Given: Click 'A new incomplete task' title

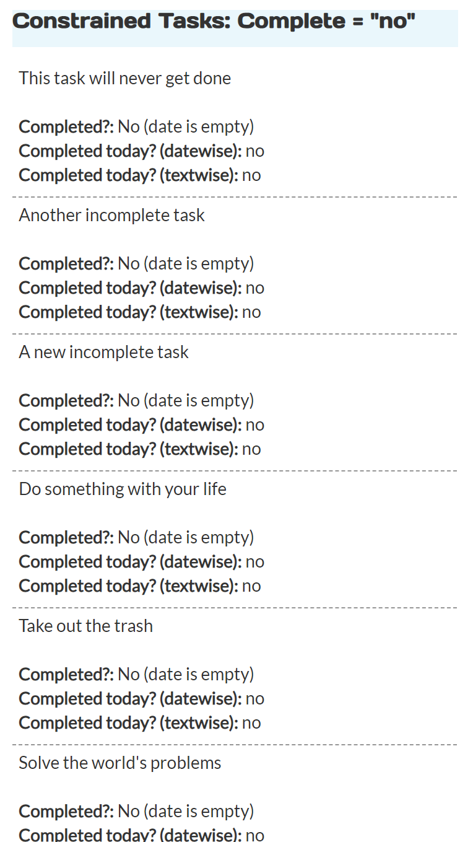Looking at the screenshot, I should [x=103, y=353].
